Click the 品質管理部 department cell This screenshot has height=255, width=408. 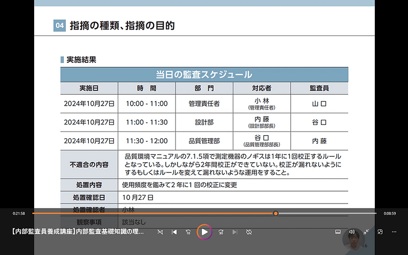(x=205, y=141)
